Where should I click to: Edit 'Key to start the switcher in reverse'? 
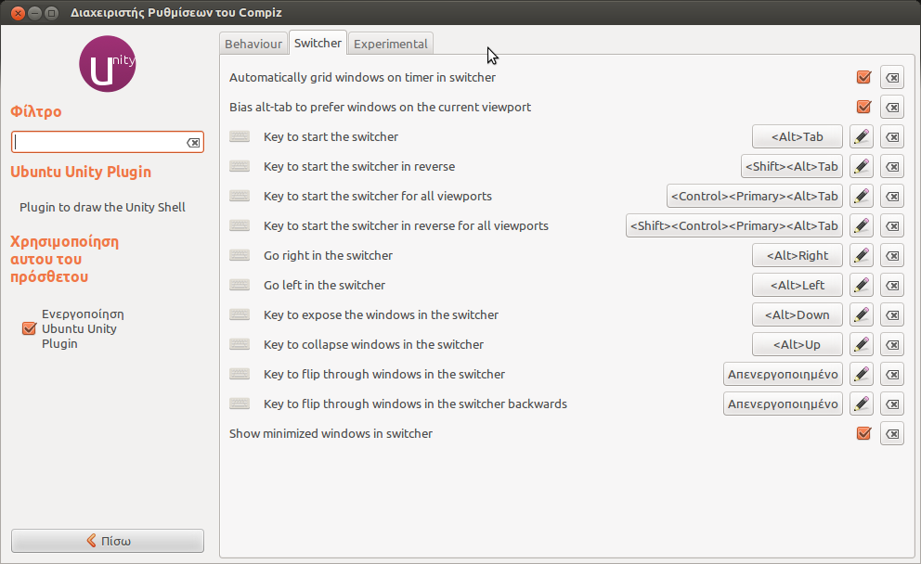(861, 167)
